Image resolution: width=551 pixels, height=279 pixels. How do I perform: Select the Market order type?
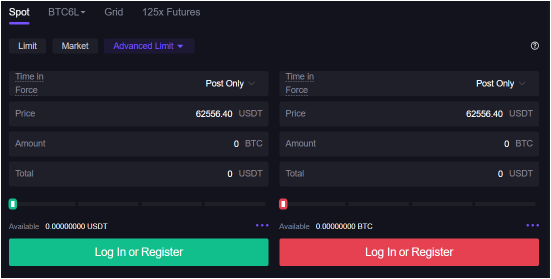click(x=75, y=46)
